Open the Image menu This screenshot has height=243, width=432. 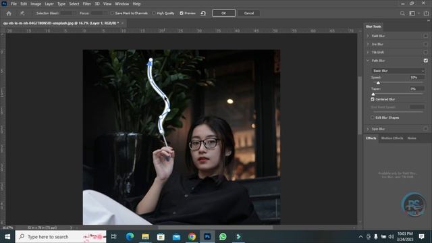coord(36,4)
